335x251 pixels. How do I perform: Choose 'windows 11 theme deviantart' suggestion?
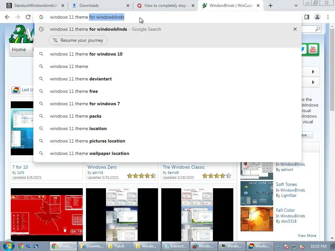pos(167,79)
